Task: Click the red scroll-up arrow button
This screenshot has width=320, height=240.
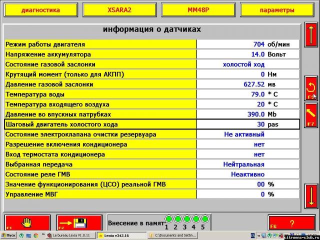Action: (x=311, y=34)
